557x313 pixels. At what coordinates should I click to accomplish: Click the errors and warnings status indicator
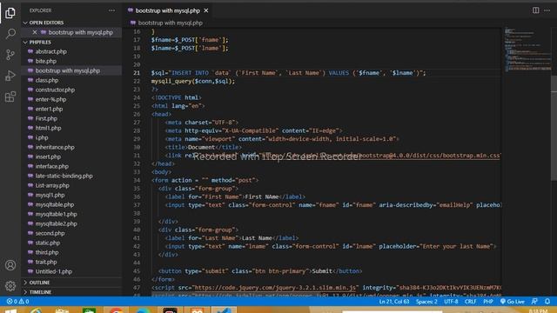coord(17,302)
